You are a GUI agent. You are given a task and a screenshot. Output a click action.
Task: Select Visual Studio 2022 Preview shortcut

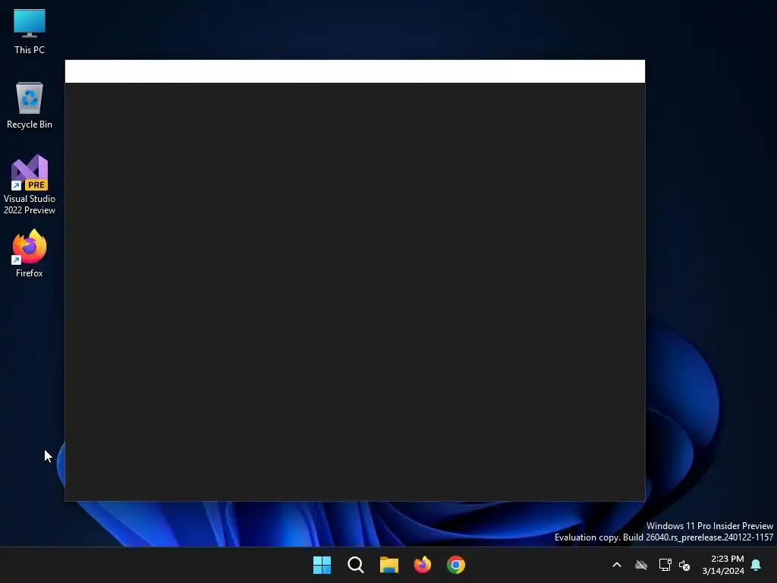coord(30,184)
